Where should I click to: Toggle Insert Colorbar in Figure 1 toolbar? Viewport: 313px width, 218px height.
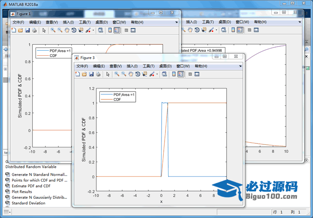click(x=110, y=30)
